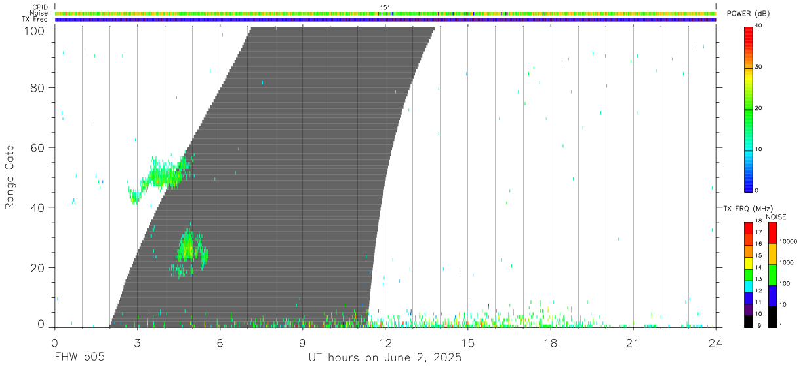Click the 'Range Gate' axis title
The height and width of the screenshot is (371, 805).
pyautogui.click(x=10, y=177)
